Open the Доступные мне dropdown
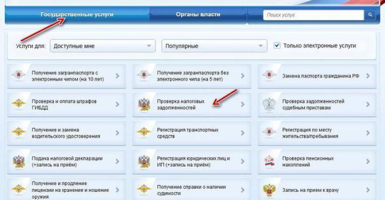 103,46
